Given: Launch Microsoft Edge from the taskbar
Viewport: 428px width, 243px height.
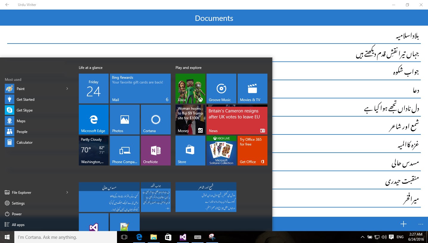Looking at the screenshot, I should click(x=139, y=237).
